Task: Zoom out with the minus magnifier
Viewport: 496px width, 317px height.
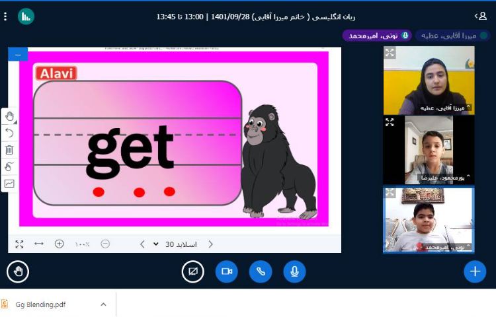Action: (x=105, y=244)
